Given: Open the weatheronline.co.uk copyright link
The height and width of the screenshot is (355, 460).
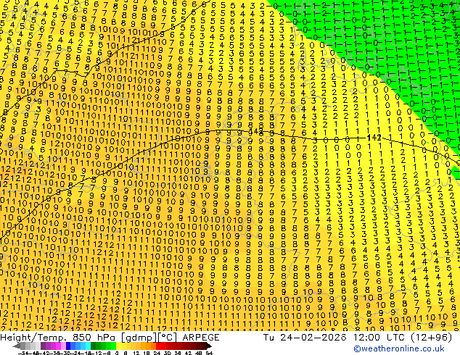Looking at the screenshot, I should coord(399,348).
